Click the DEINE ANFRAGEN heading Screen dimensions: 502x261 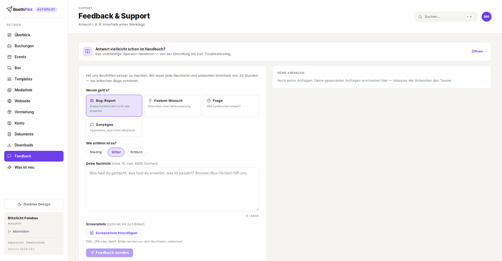[291, 73]
